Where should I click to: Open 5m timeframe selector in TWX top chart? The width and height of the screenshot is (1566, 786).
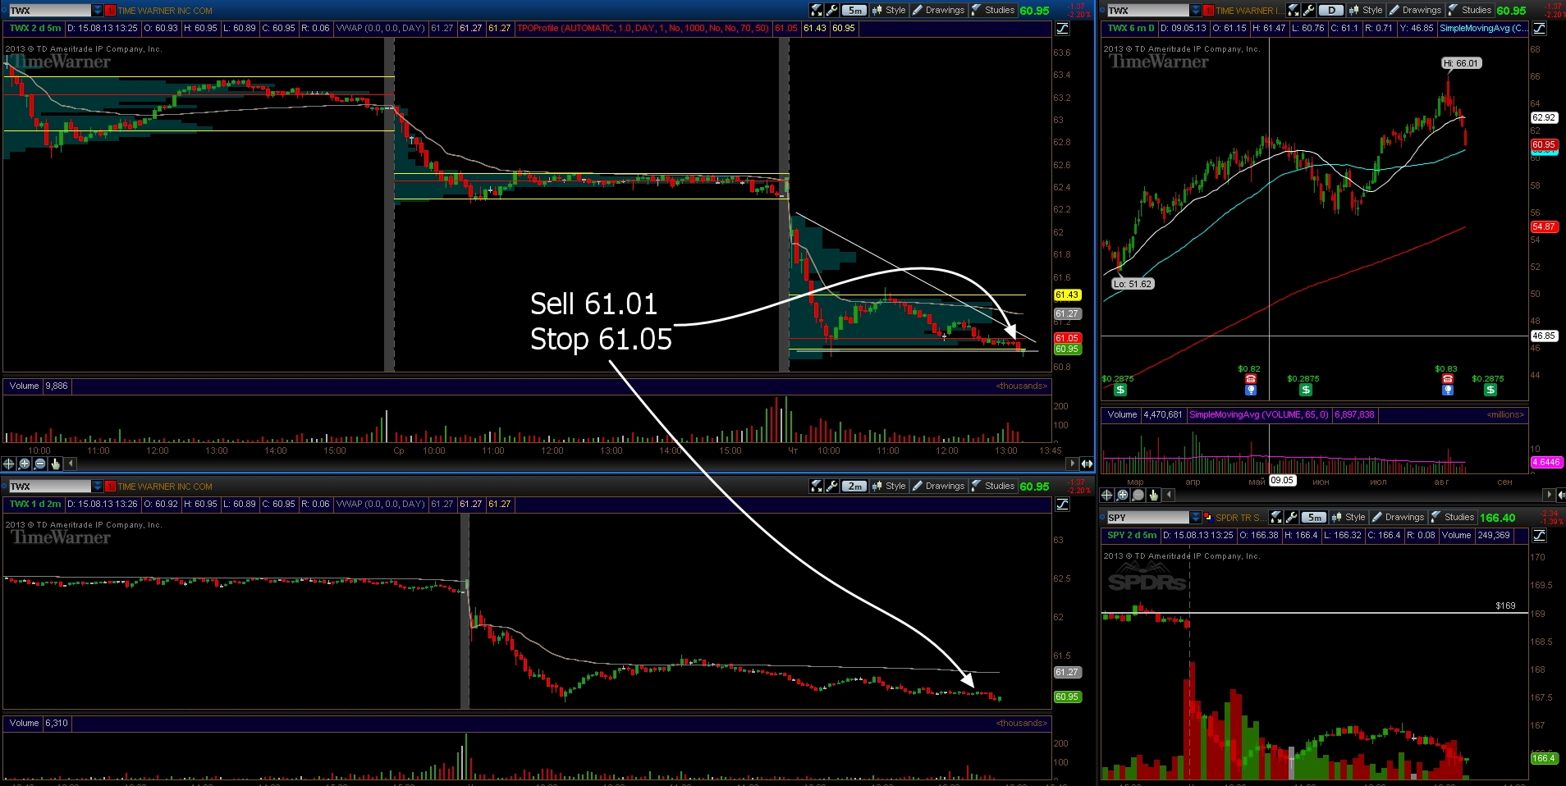[x=854, y=11]
